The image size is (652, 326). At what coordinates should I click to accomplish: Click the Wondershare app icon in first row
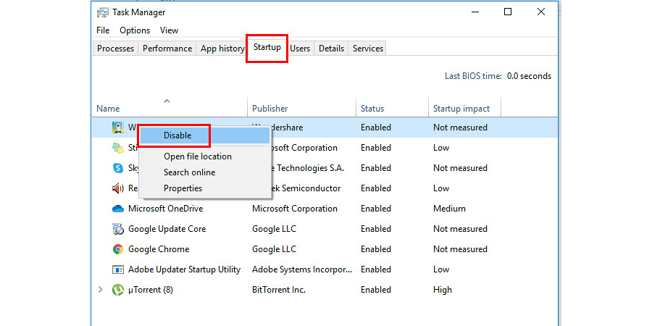coord(118,128)
